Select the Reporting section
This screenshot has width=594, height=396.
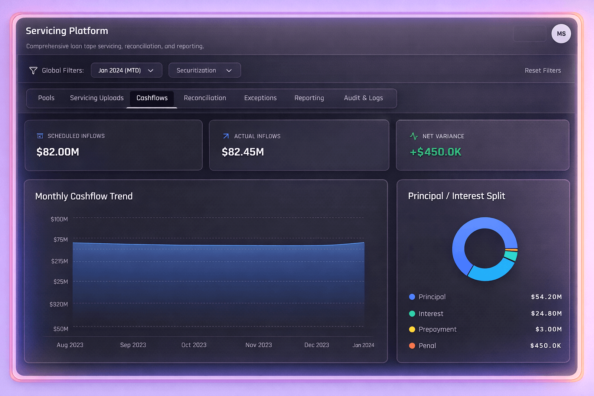click(x=309, y=98)
